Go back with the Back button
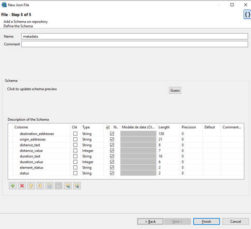The image size is (251, 229). pos(150,221)
